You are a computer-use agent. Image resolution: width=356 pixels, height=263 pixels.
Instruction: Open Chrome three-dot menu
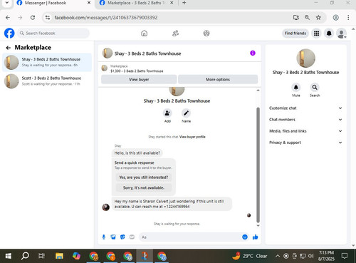pos(348,17)
